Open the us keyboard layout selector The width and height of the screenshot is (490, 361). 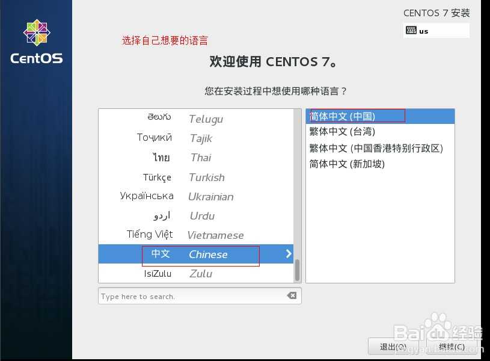point(436,31)
